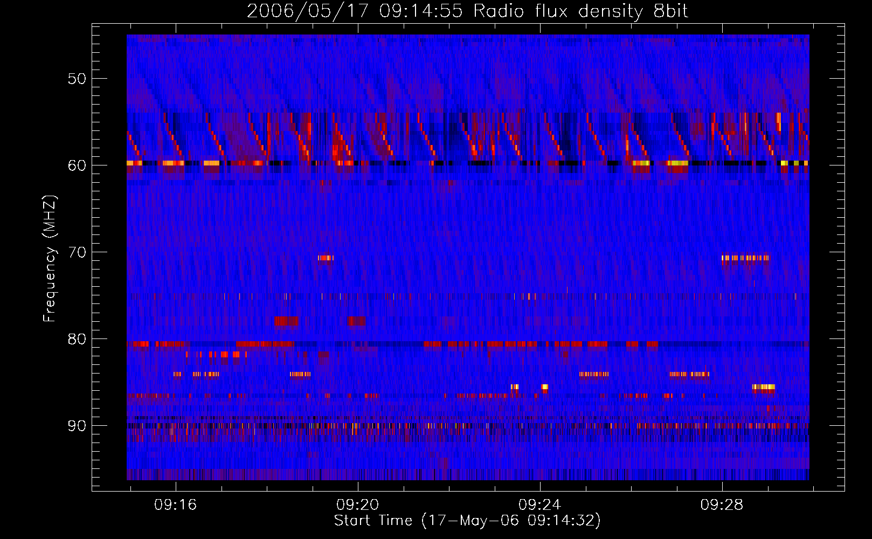Click the 'Frequency (MHZ)' axis label
The image size is (872, 539).
(49, 259)
